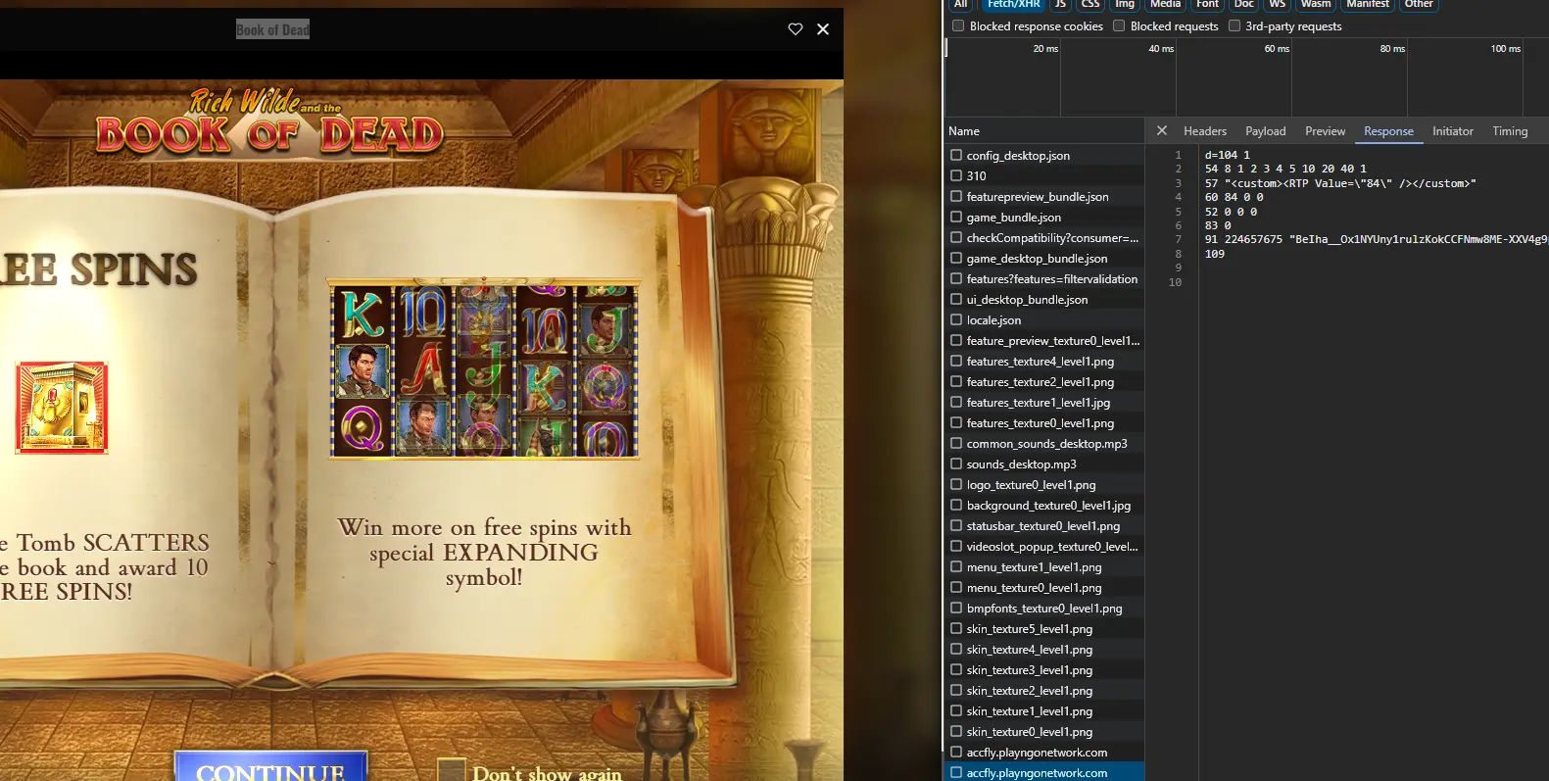Filter network requests by CSS
1549x781 pixels.
[1090, 4]
